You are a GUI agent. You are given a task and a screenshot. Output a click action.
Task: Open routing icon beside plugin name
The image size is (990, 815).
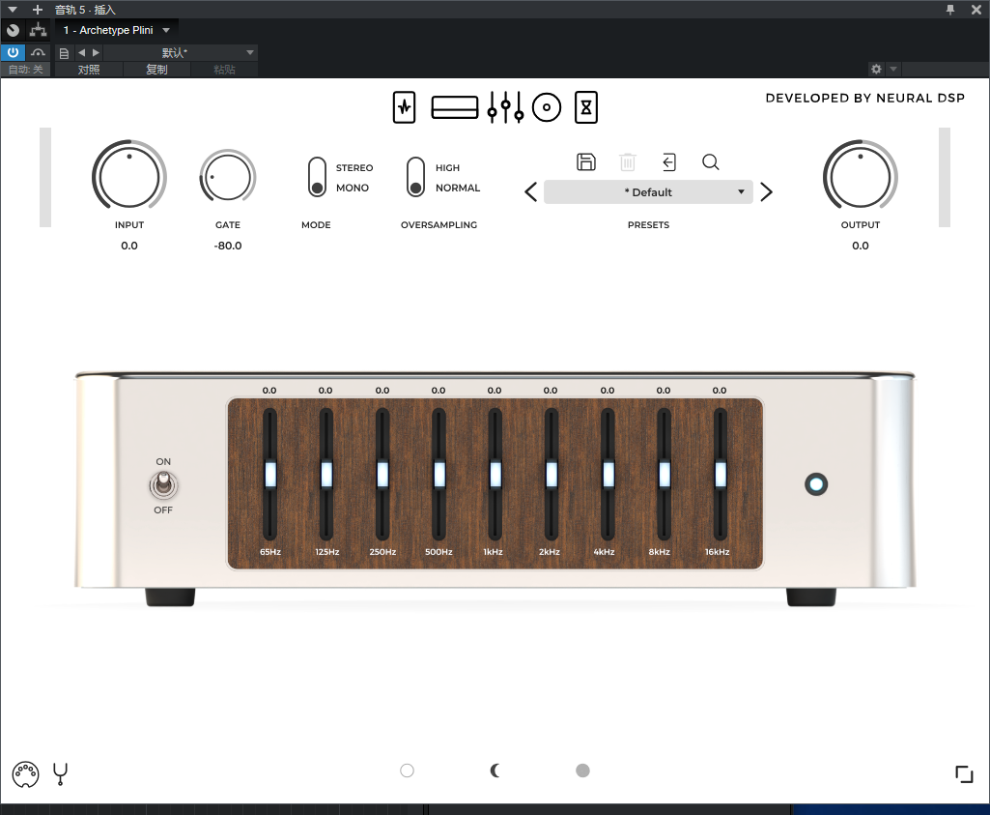[39, 30]
